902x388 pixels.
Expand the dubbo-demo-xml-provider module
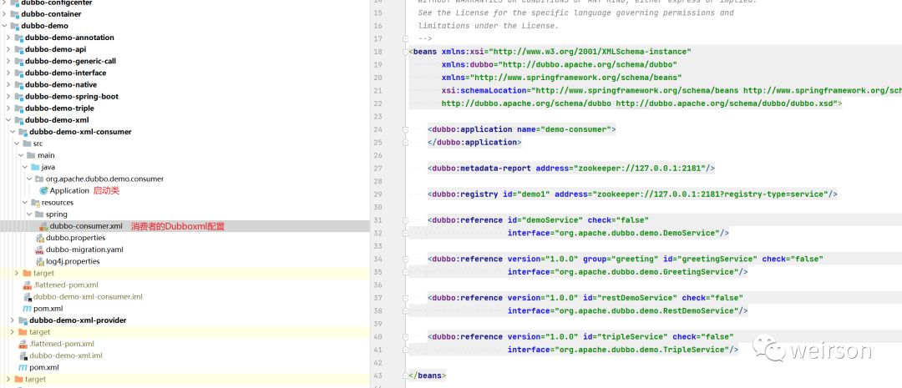click(13, 320)
